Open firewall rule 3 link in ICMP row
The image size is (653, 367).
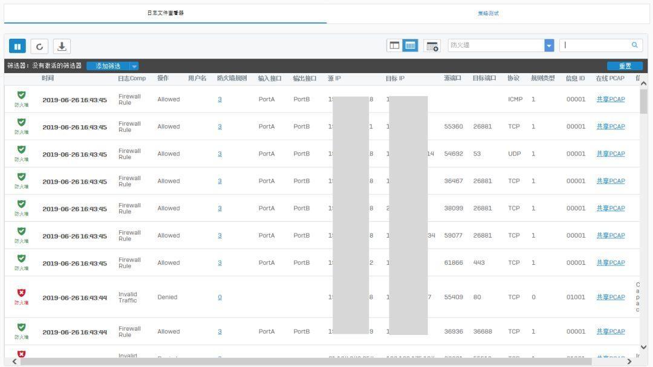tap(219, 99)
